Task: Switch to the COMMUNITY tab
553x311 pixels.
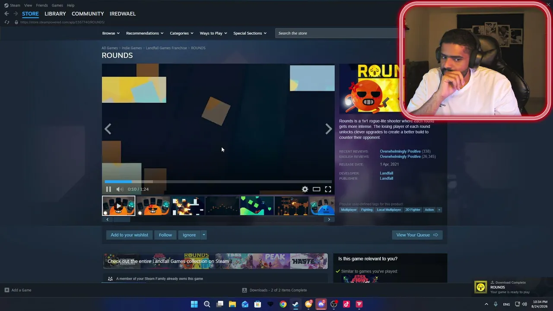Action: click(88, 14)
